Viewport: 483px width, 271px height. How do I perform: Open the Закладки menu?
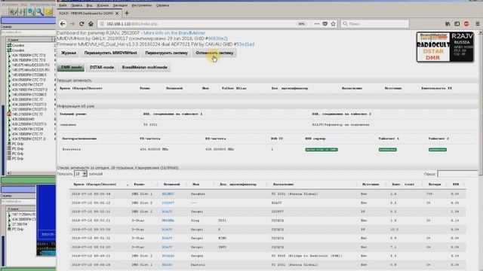pos(120,5)
